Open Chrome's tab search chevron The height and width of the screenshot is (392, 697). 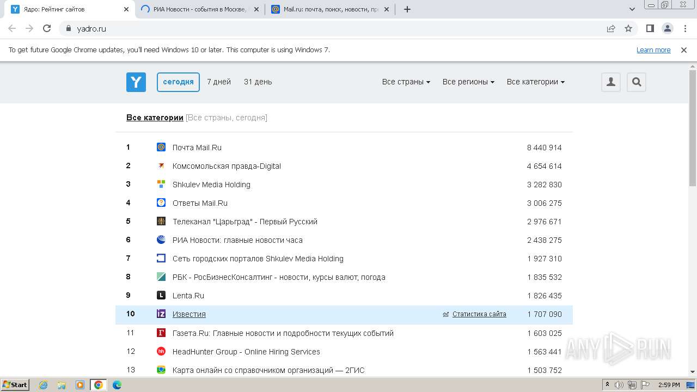tap(632, 9)
